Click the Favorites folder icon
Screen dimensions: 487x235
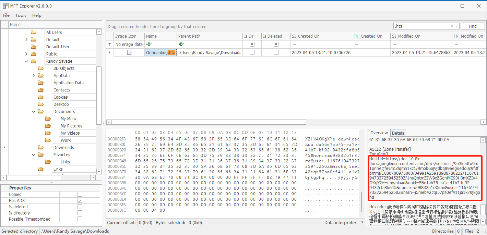tap(40, 154)
